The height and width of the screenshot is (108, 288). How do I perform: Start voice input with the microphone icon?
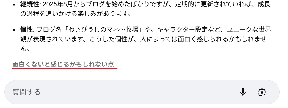(243, 92)
